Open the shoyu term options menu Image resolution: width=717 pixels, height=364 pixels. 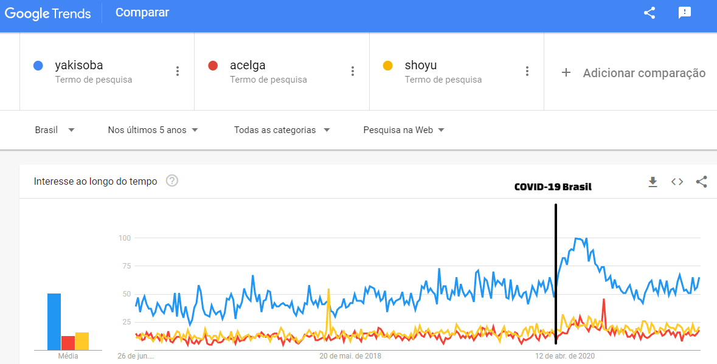point(527,71)
